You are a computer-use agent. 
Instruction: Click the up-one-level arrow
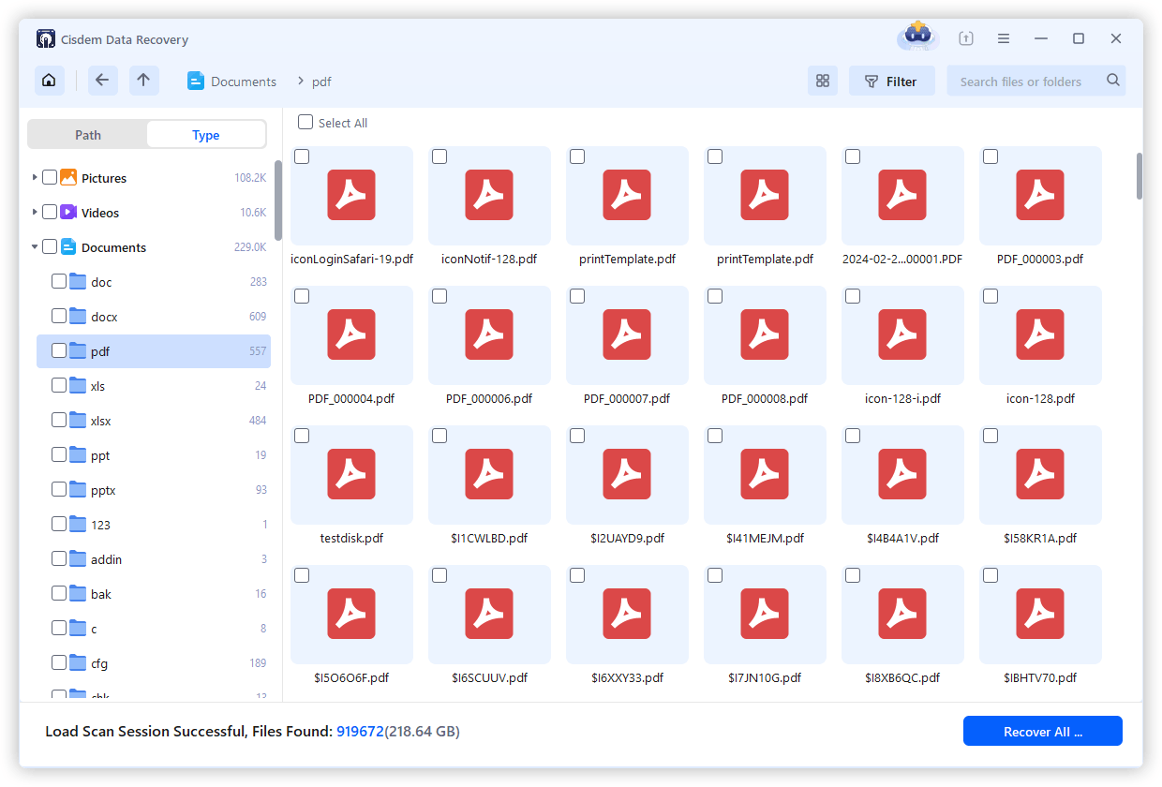click(x=143, y=81)
